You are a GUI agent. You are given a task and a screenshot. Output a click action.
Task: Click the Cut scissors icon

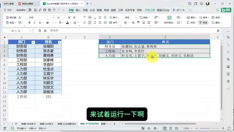20,18
